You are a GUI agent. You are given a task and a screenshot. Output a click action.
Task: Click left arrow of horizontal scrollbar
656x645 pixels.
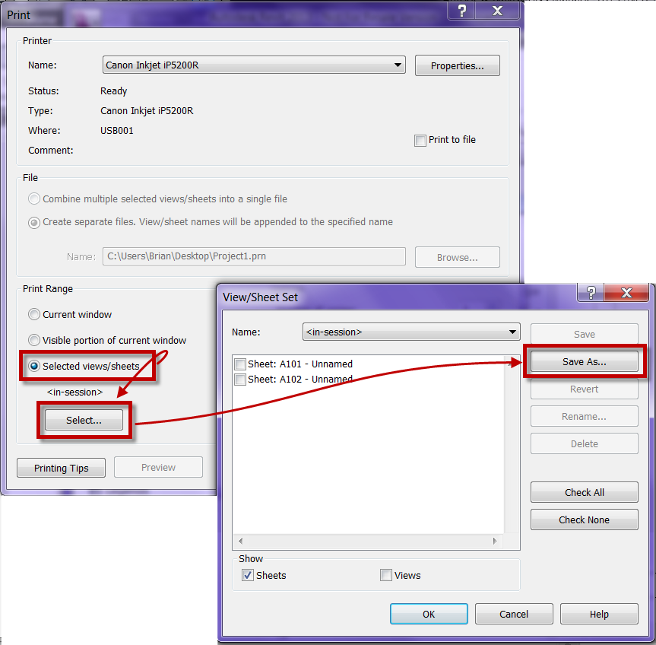click(x=240, y=541)
